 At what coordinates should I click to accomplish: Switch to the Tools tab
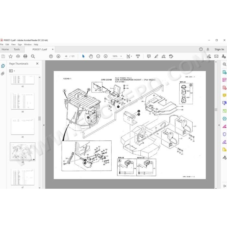[x=17, y=49]
